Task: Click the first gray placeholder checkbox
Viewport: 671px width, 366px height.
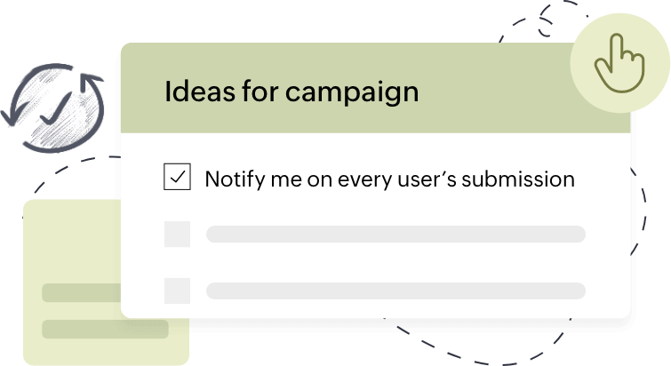Action: point(177,234)
